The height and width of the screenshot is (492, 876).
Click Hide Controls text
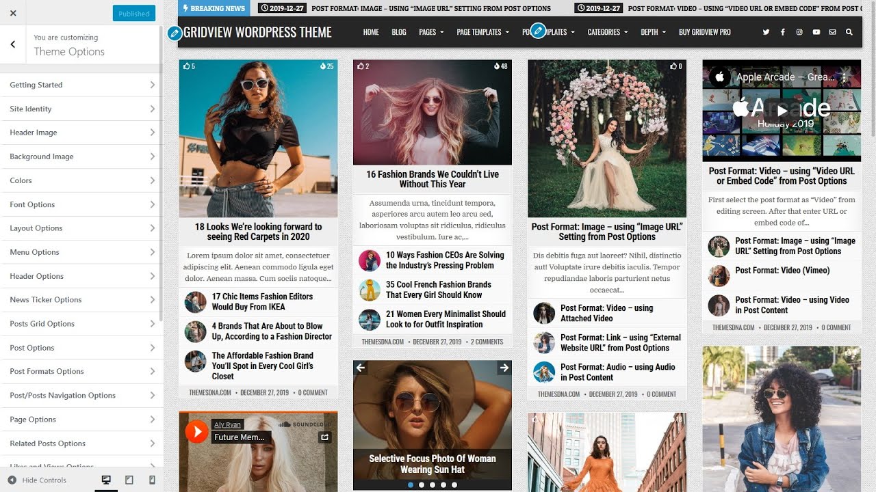[x=44, y=480]
